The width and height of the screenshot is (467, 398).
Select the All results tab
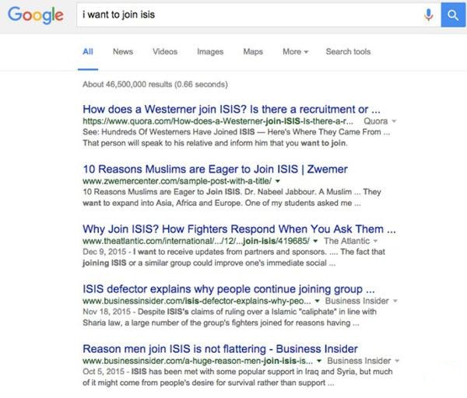point(88,52)
